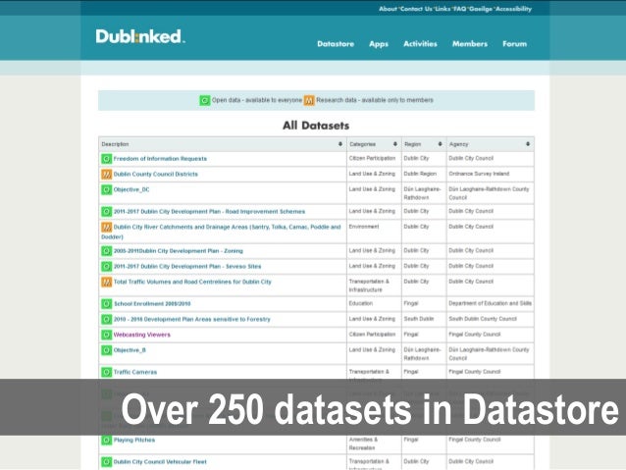The height and width of the screenshot is (470, 626).
Task: Click research icon beside River Catchments dataset
Action: (106, 228)
